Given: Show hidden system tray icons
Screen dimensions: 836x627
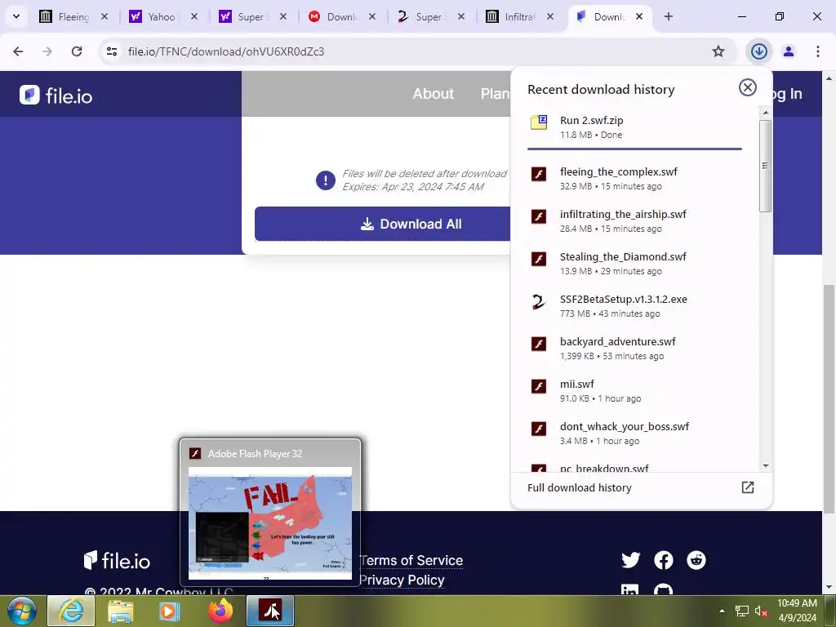Looking at the screenshot, I should pyautogui.click(x=722, y=611).
